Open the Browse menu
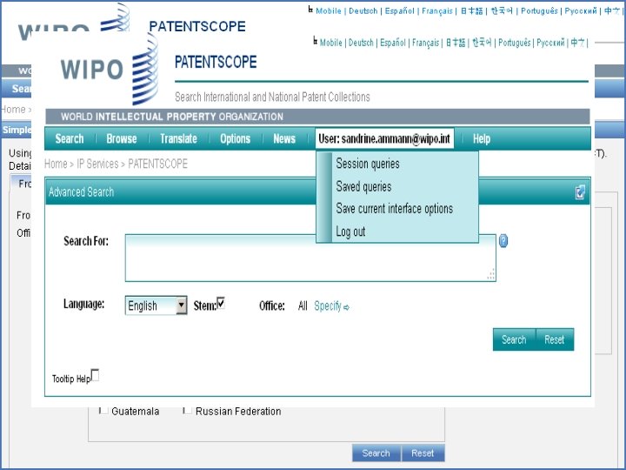 tap(122, 138)
